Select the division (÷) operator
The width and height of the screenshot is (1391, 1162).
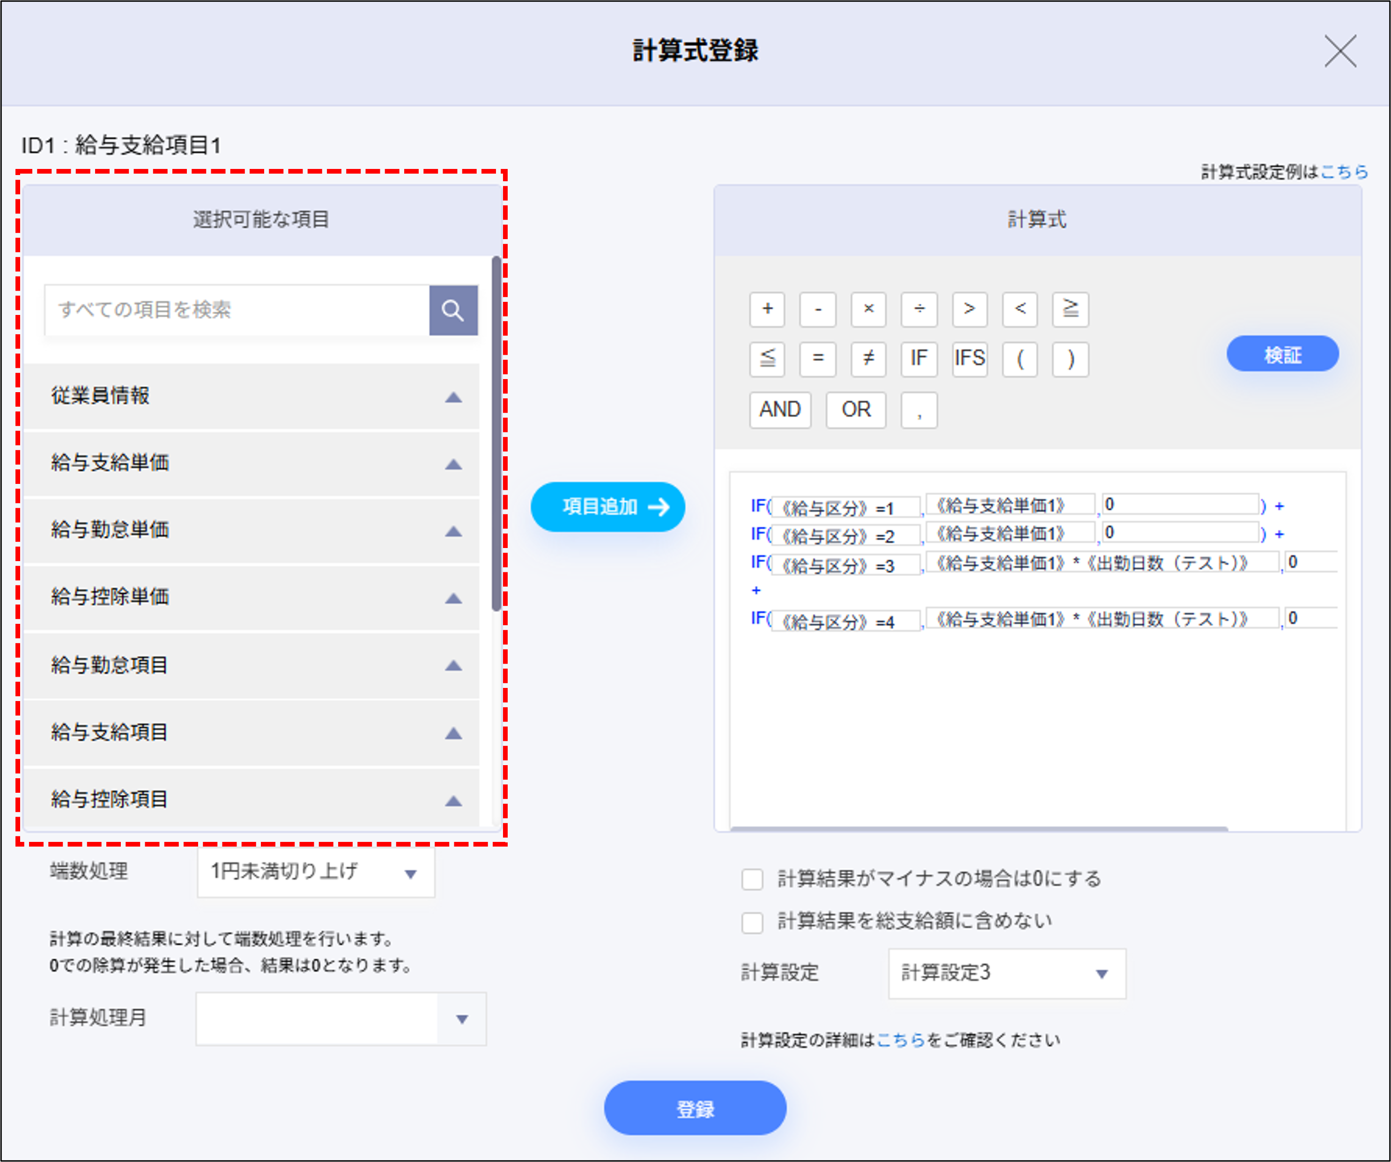tap(919, 310)
